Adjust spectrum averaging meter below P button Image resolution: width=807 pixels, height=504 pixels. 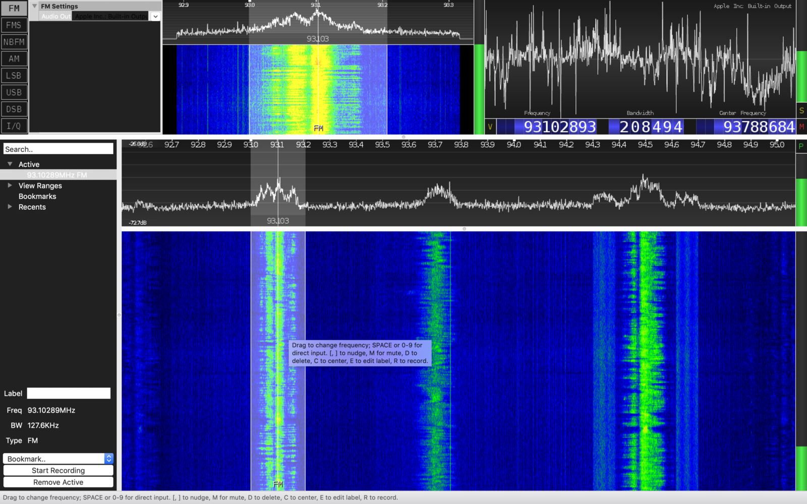point(801,191)
